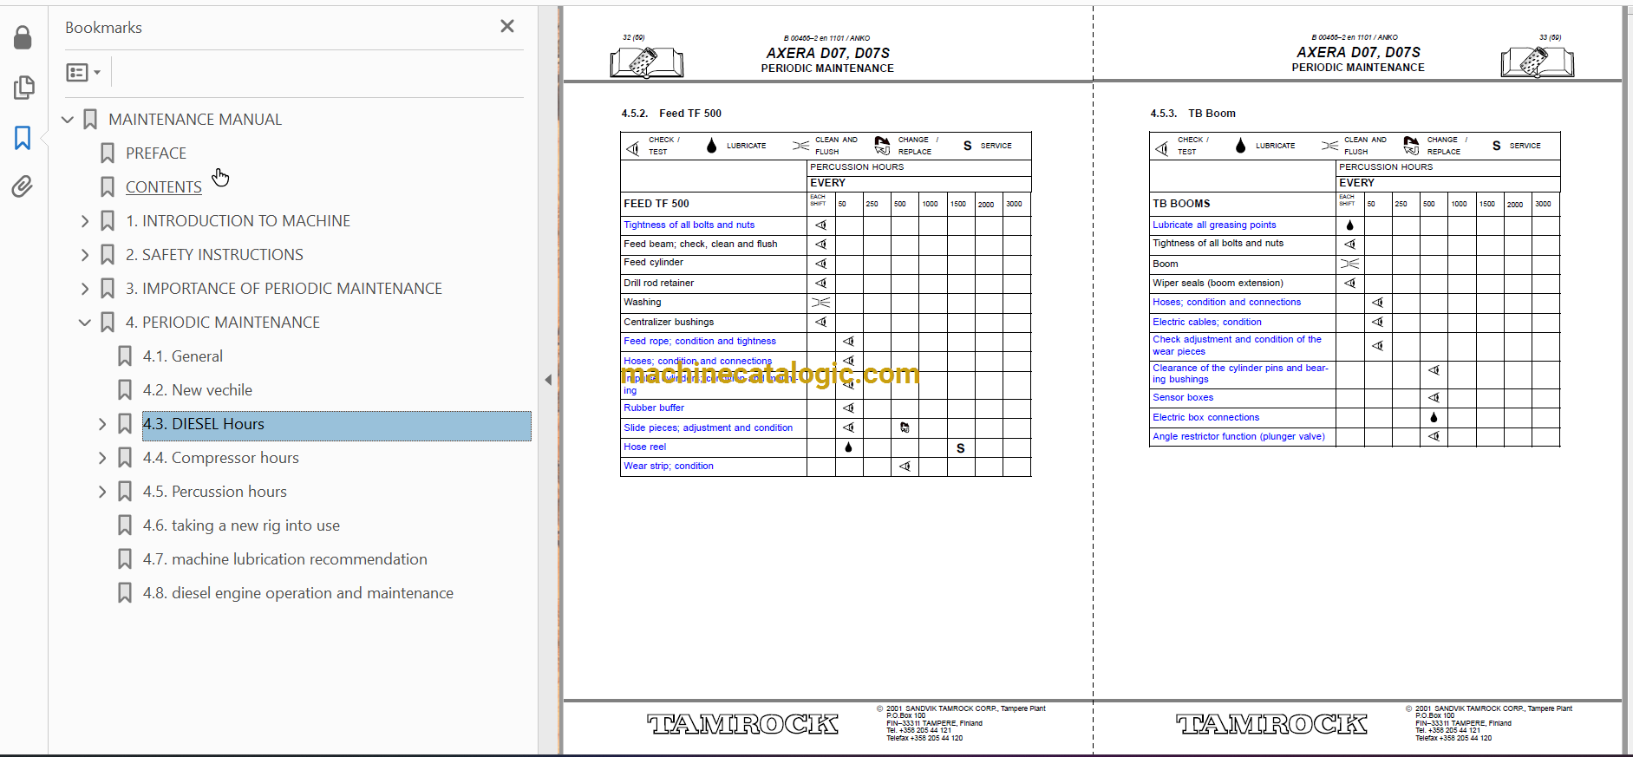Open 4.2. New vechile bookmark
This screenshot has height=757, width=1633.
(x=198, y=390)
